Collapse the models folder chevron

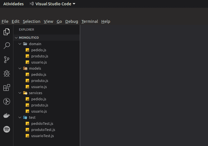coord(20,69)
